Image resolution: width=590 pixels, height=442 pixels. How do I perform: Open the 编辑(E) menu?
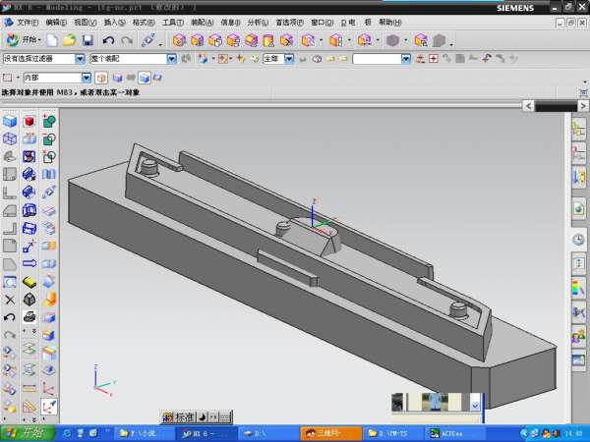coord(56,23)
